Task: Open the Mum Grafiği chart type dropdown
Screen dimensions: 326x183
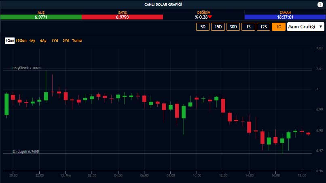Action: [306, 27]
